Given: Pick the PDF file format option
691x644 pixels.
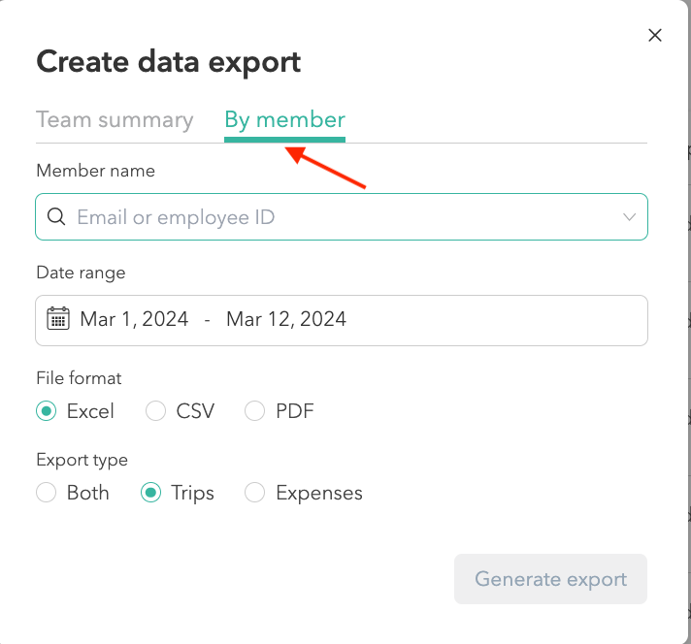Looking at the screenshot, I should (255, 411).
